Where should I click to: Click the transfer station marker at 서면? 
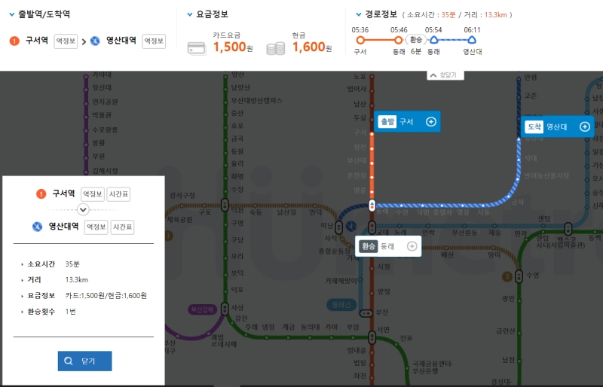pos(372,337)
